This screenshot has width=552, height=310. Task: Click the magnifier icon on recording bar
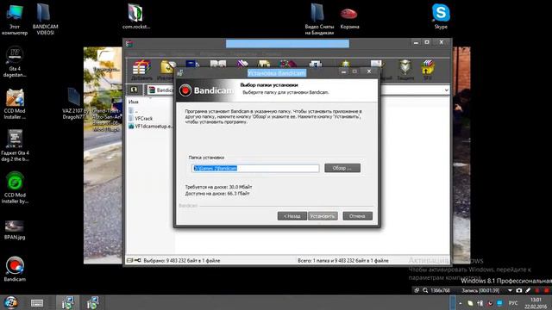(425, 290)
